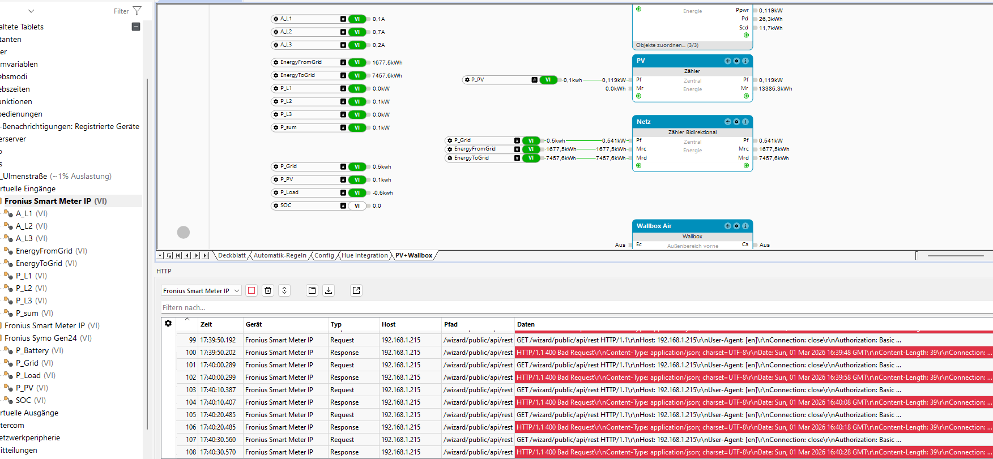Open table column settings gear
This screenshot has height=459, width=993.
coord(168,323)
